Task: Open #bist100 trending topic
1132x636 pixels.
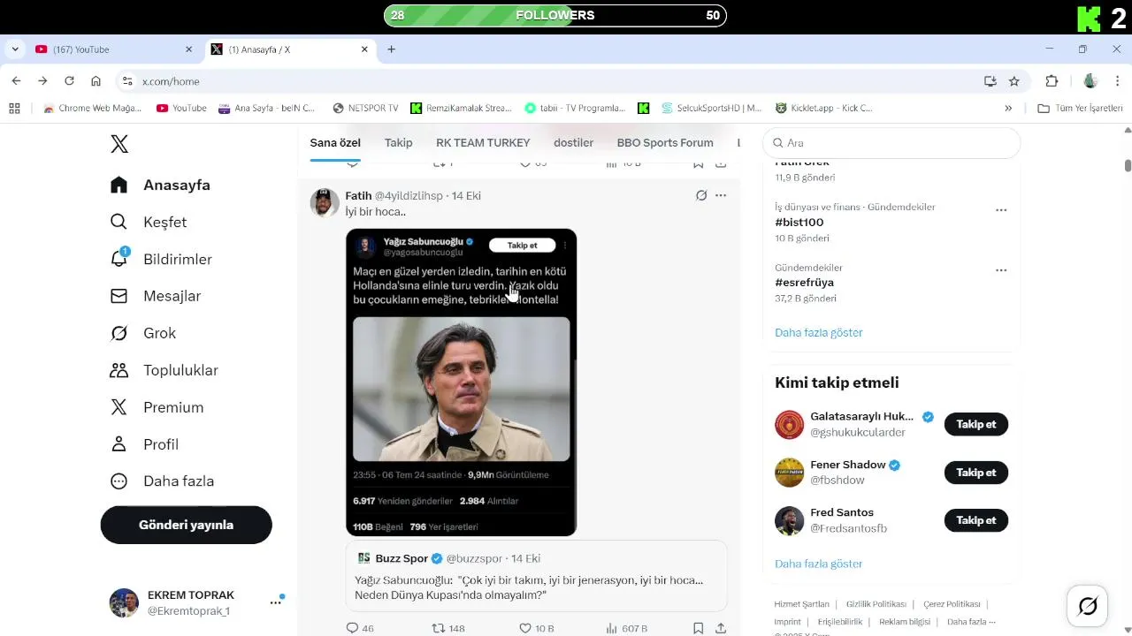Action: click(x=799, y=222)
